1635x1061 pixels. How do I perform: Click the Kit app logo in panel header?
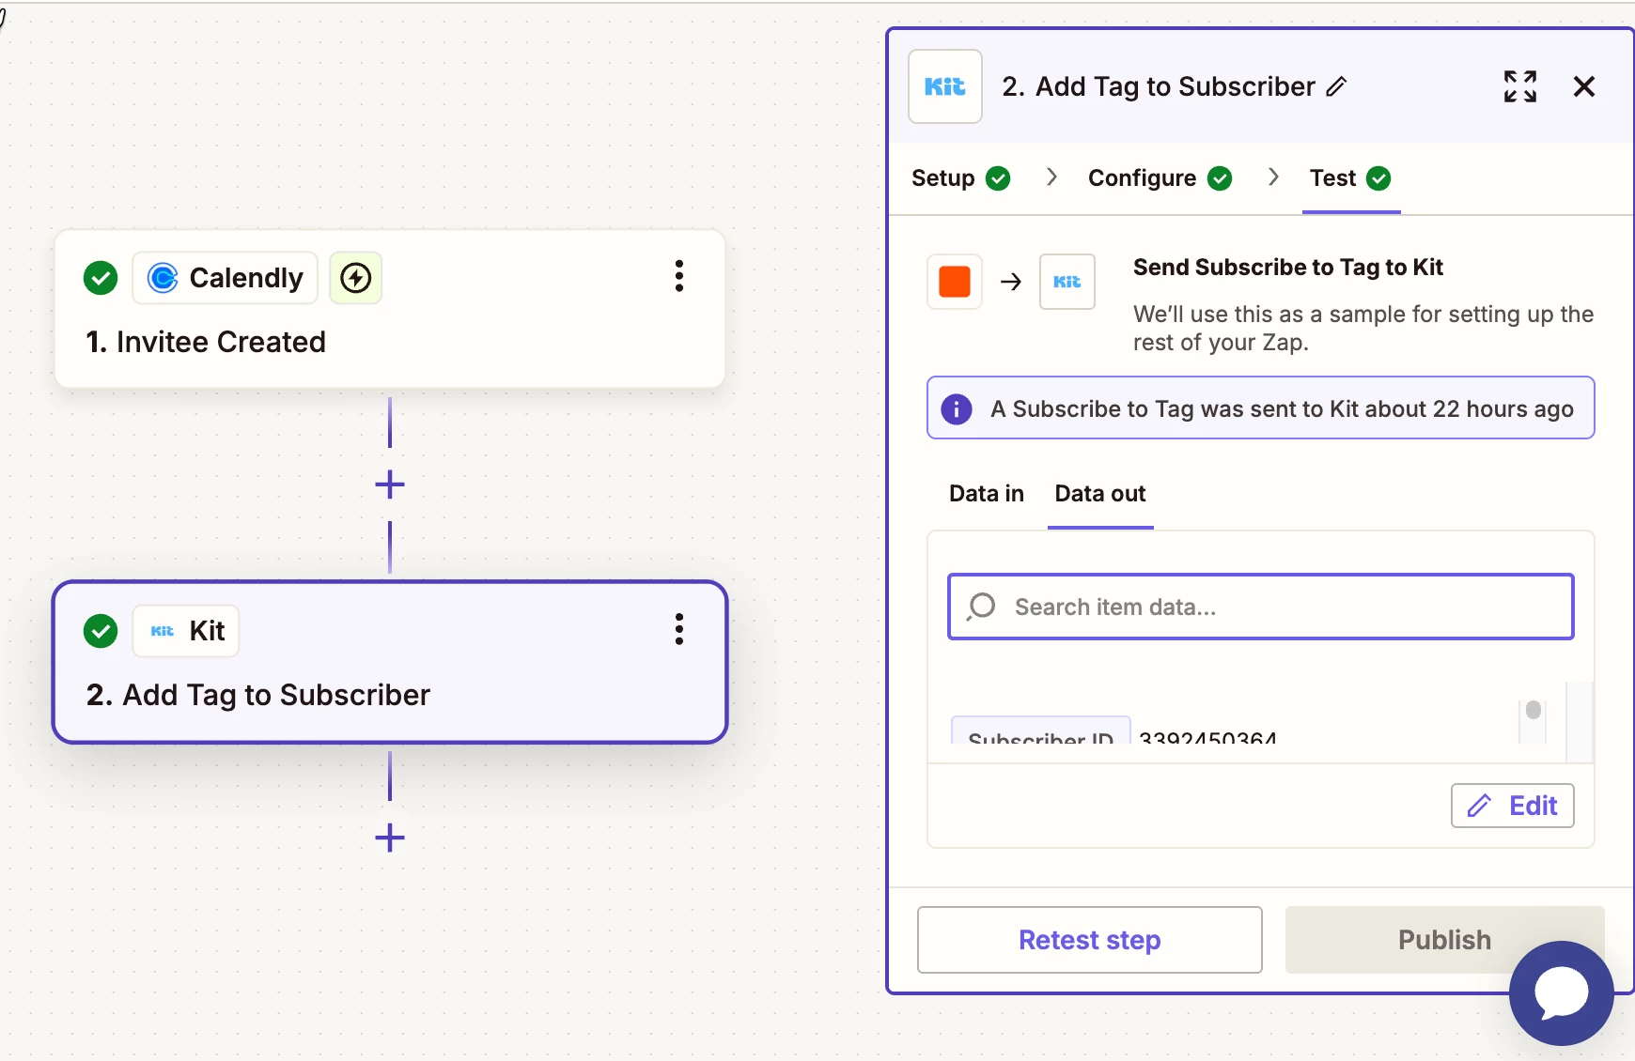pos(945,86)
